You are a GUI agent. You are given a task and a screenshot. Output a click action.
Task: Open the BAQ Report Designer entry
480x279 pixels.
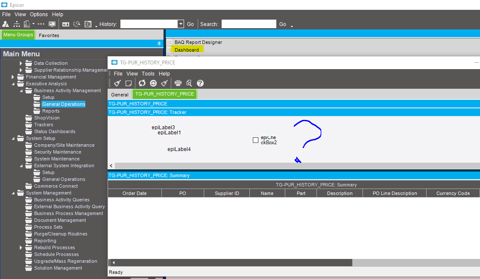point(199,42)
